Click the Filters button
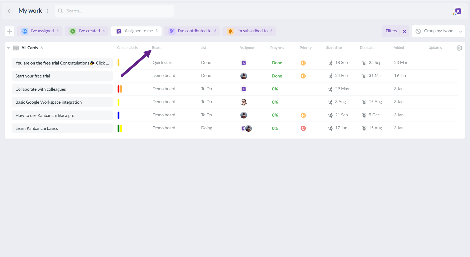The height and width of the screenshot is (257, 470). (x=391, y=31)
